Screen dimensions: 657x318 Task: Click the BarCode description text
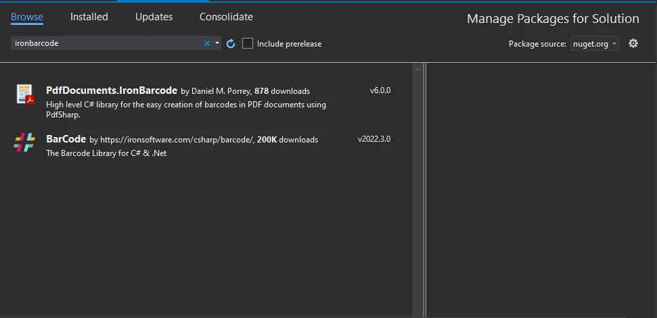point(106,153)
